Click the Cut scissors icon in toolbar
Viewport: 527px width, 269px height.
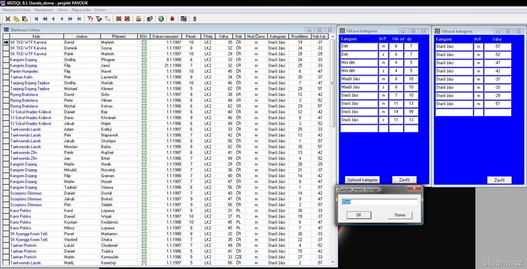(8, 18)
